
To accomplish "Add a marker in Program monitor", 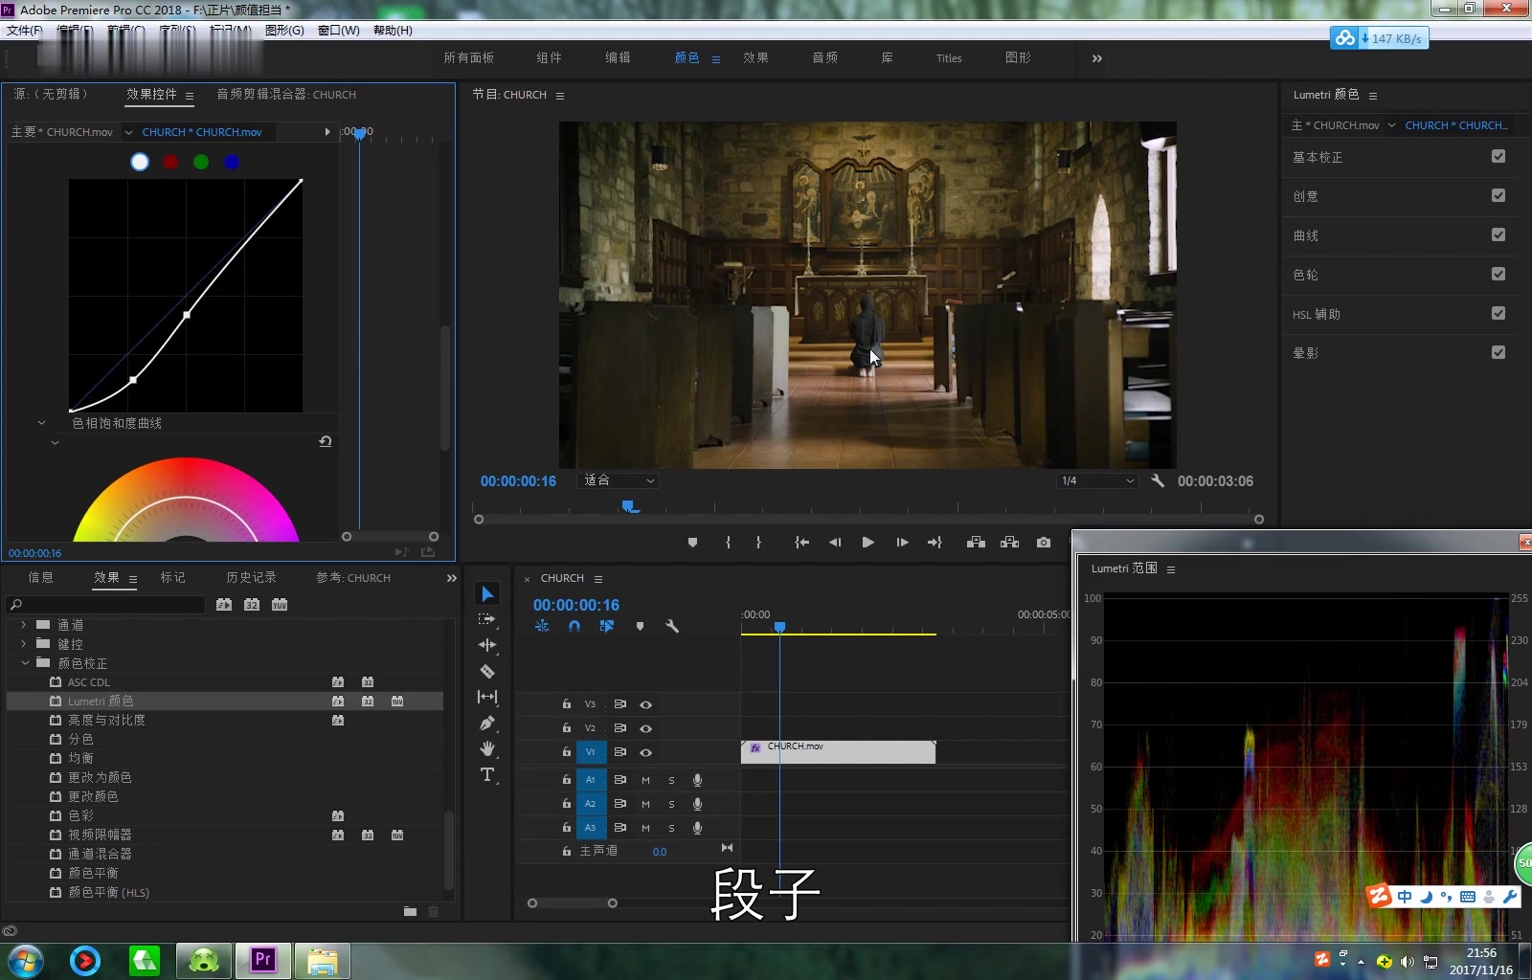I will [692, 543].
